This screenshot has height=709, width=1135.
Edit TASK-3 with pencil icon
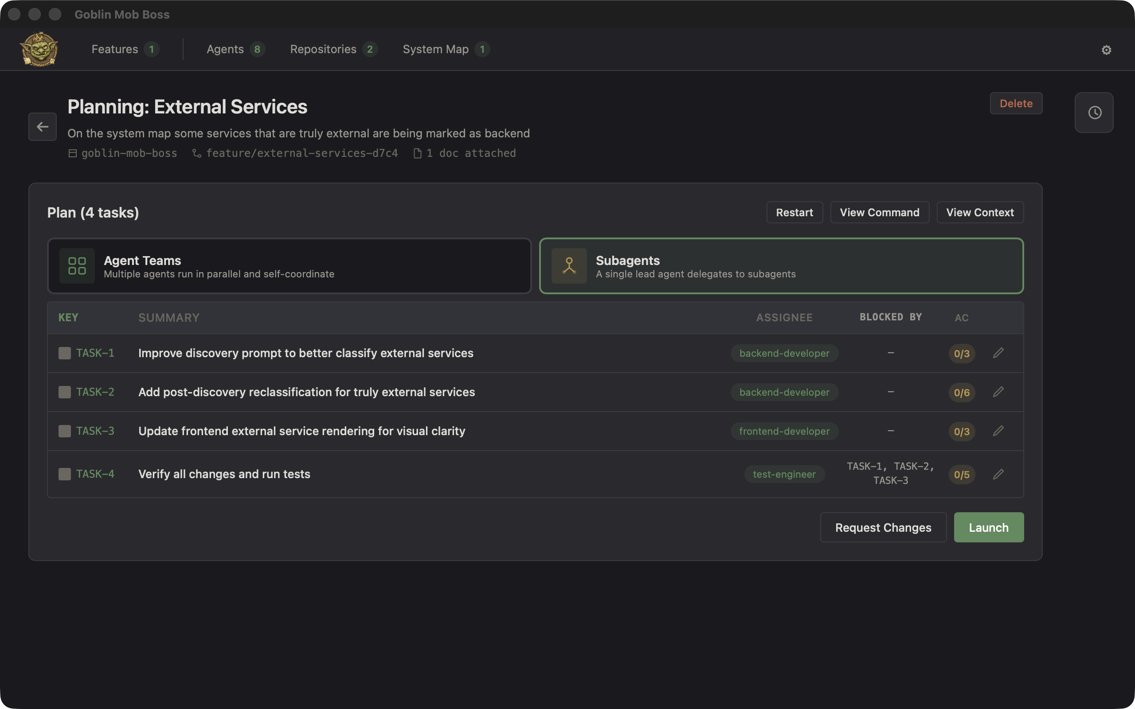[x=998, y=431]
